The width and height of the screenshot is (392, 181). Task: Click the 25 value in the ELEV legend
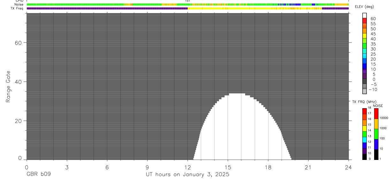(x=373, y=54)
